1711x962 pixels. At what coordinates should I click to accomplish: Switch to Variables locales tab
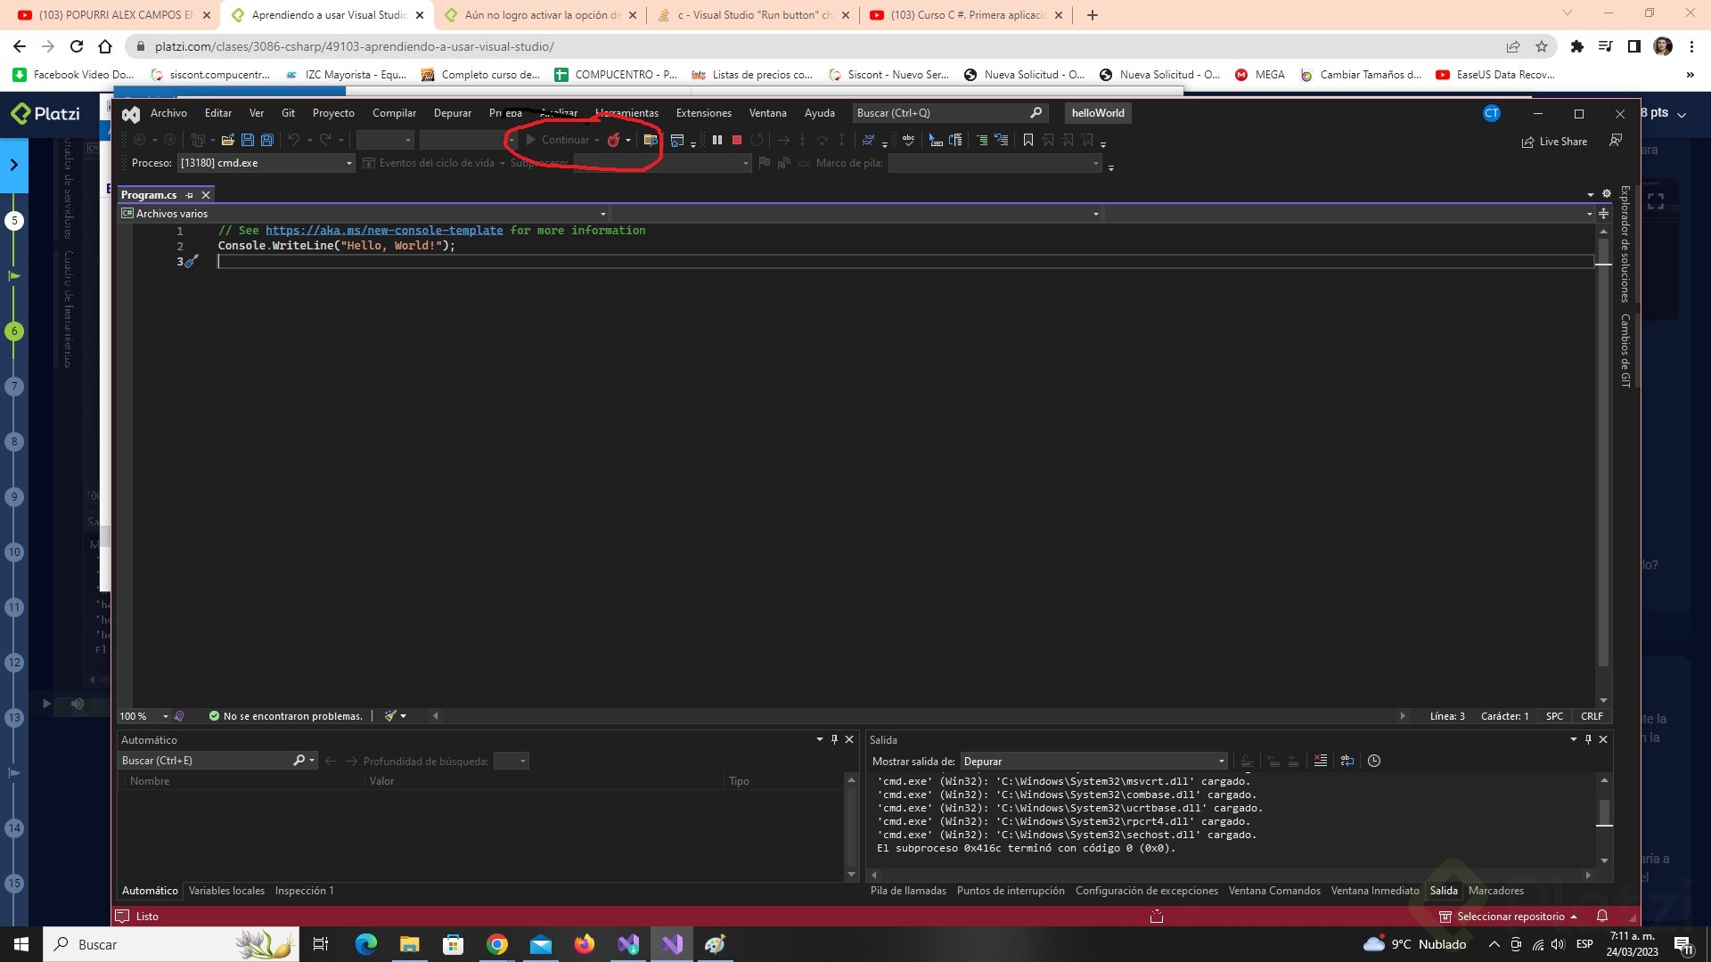pyautogui.click(x=226, y=891)
